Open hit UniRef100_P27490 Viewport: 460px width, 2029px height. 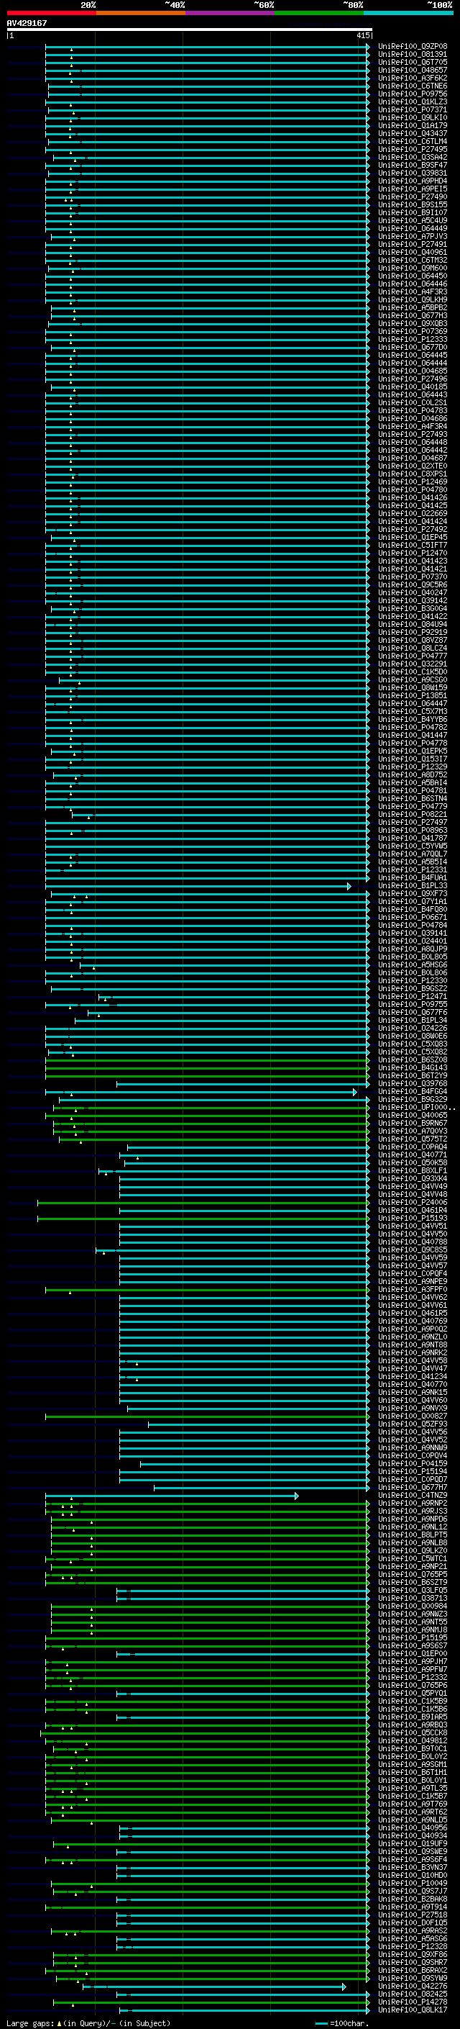pyautogui.click(x=412, y=197)
